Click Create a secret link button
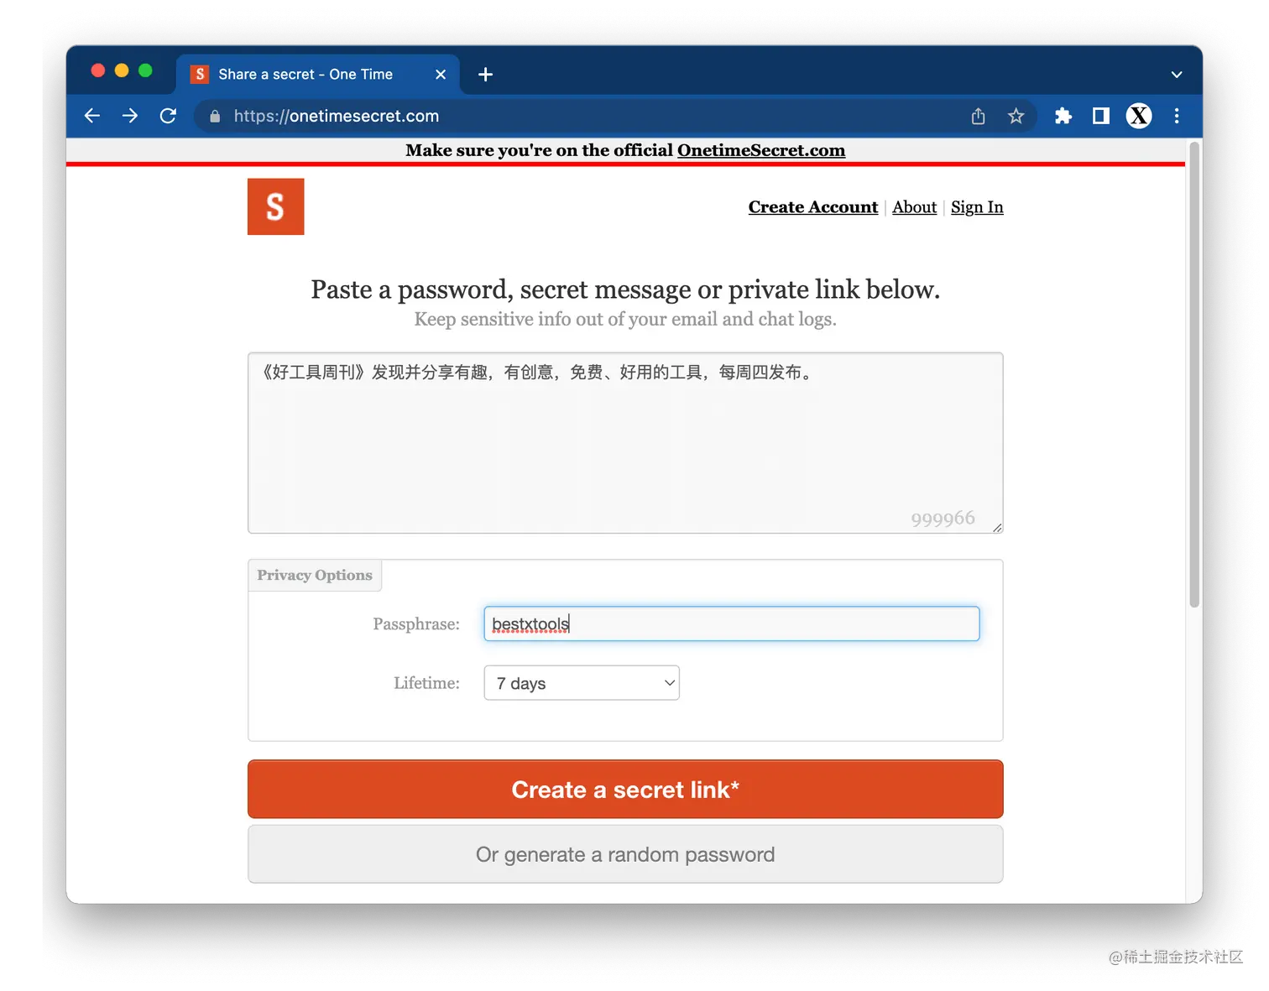Image resolution: width=1269 pixels, height=991 pixels. pyautogui.click(x=625, y=790)
